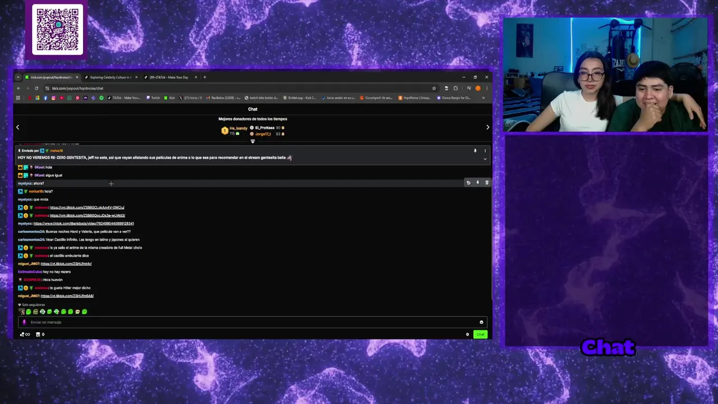Delete the 'ahora?' message
Viewport: 718px width, 404px height.
[x=486, y=182]
